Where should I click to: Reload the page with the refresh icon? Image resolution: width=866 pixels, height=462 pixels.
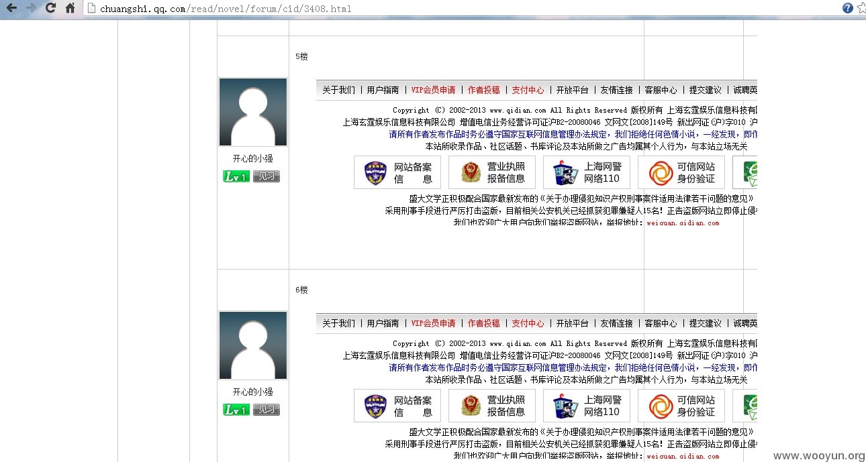50,8
